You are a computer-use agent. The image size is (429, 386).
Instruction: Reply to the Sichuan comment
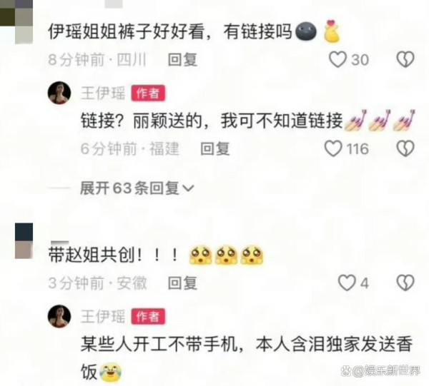pos(182,60)
